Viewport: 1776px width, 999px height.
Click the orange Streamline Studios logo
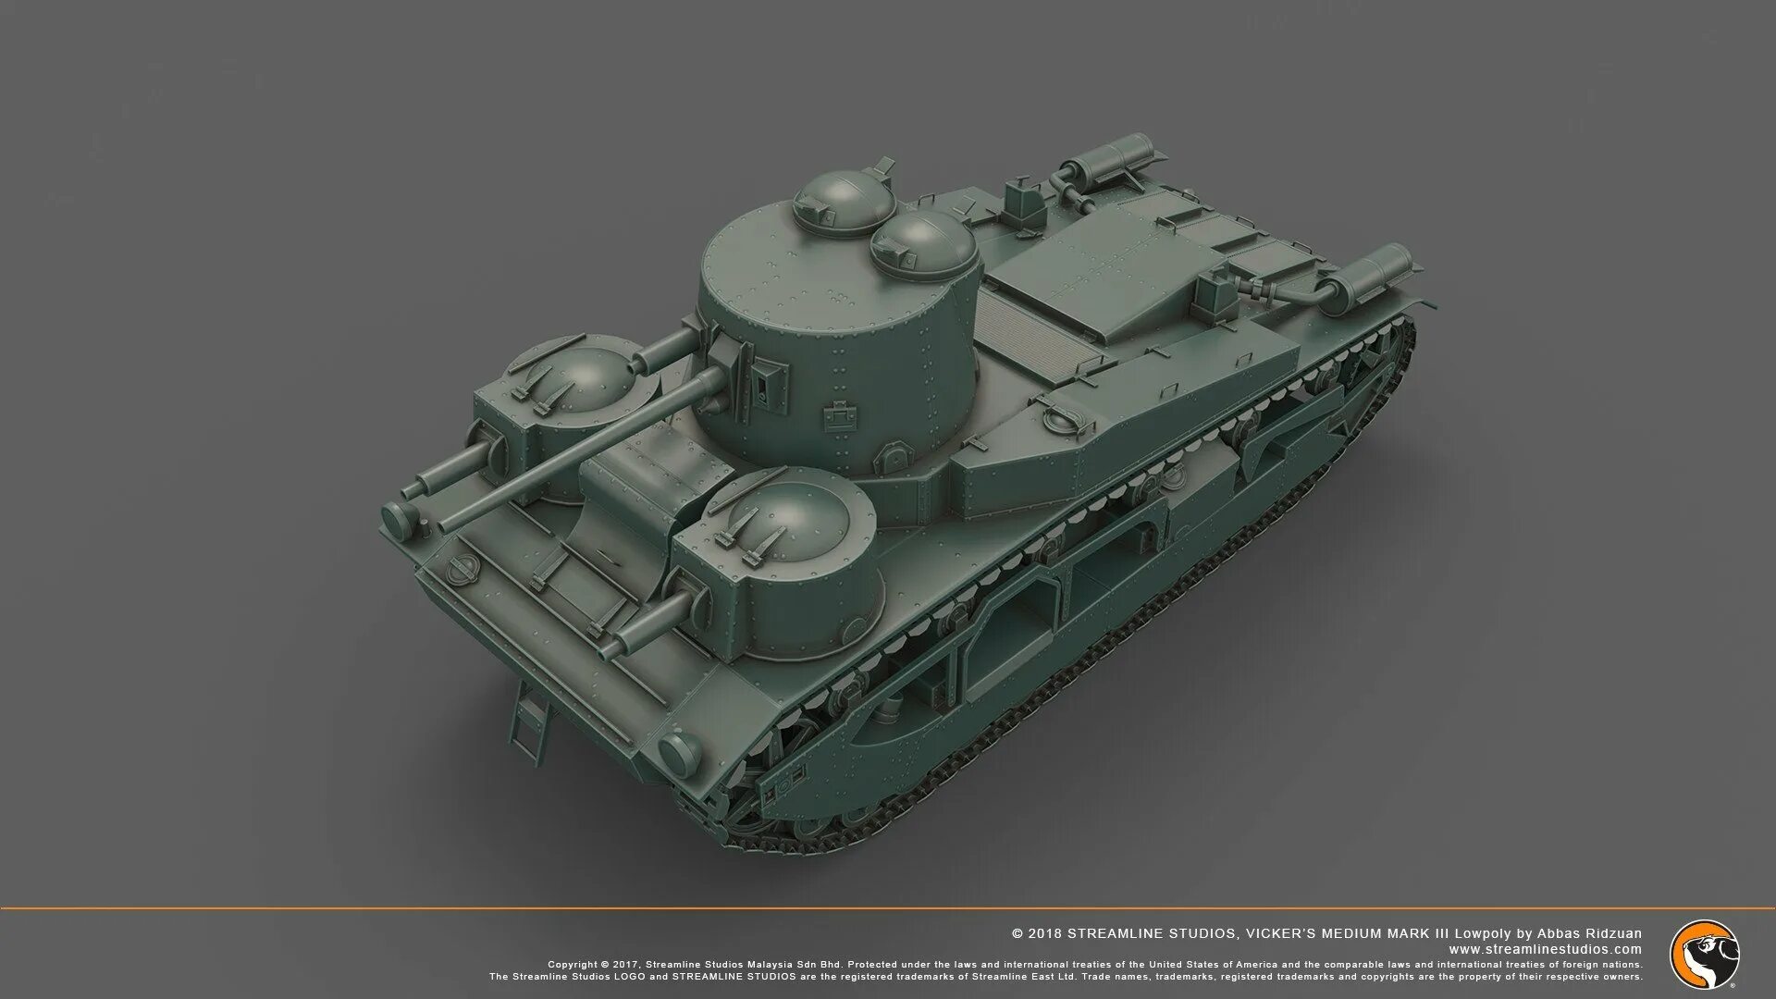click(x=1704, y=954)
